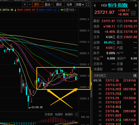Collapse side panel splitter arrow

[x=91, y=84]
